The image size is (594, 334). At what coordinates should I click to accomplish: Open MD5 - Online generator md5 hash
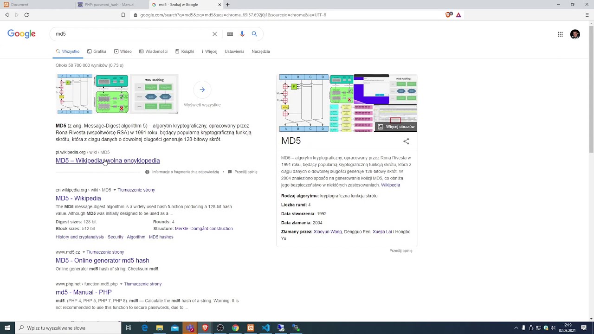[x=103, y=260]
